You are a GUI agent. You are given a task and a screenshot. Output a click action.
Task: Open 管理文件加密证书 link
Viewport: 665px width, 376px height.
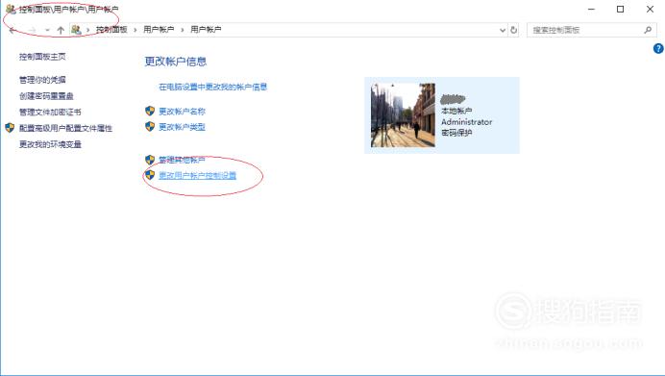coord(50,113)
